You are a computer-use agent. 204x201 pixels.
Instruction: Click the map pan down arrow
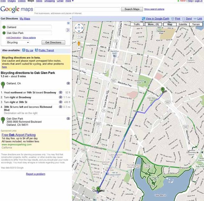pyautogui.click(x=79, y=31)
